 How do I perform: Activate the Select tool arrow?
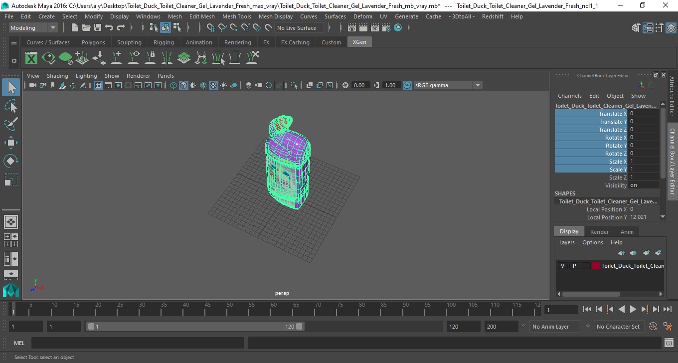click(x=11, y=87)
